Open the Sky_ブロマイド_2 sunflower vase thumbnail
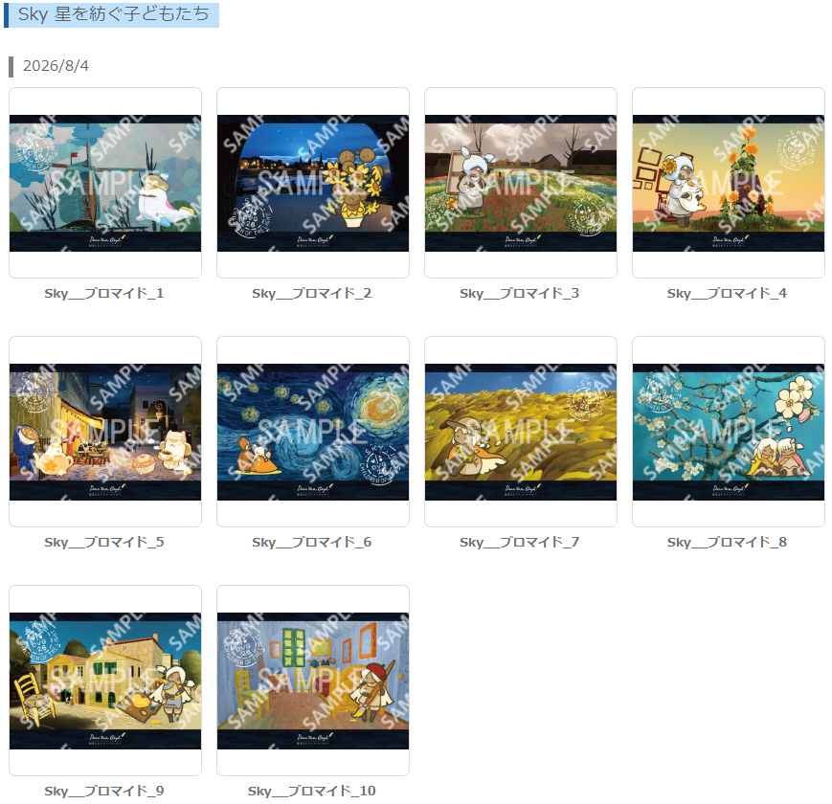 coord(313,183)
